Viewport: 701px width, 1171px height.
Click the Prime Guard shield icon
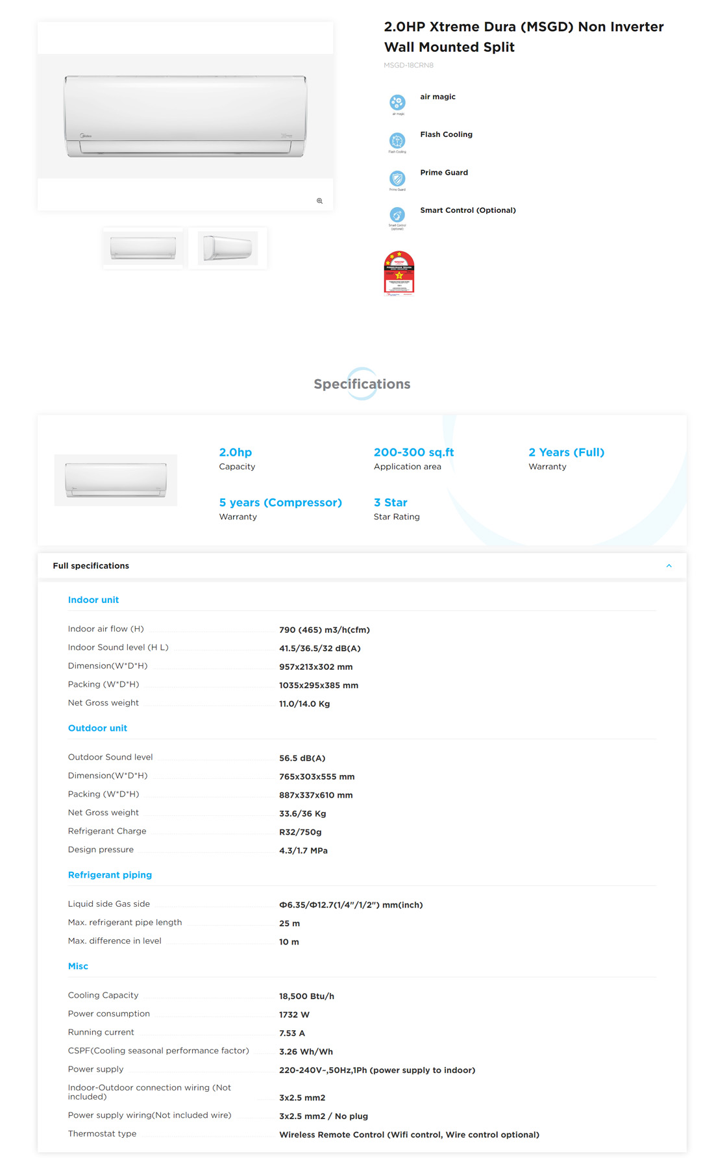(x=397, y=179)
